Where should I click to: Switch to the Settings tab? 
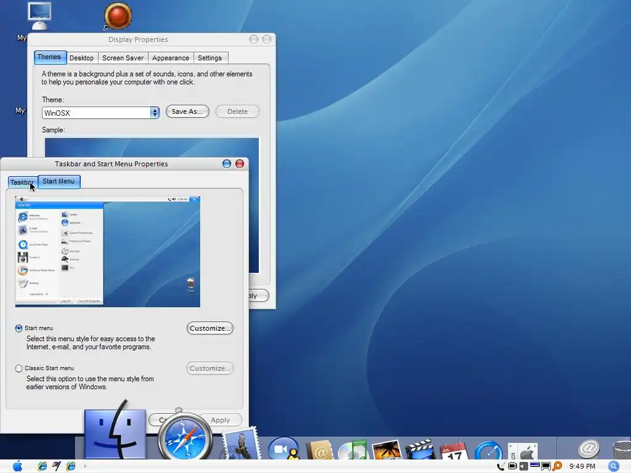[210, 58]
